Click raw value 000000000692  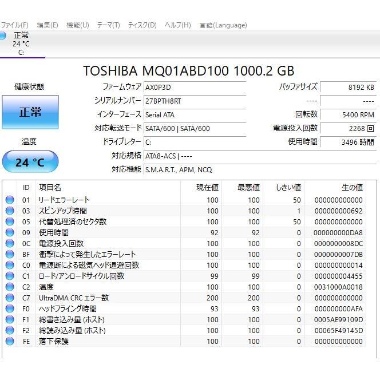pos(338,211)
